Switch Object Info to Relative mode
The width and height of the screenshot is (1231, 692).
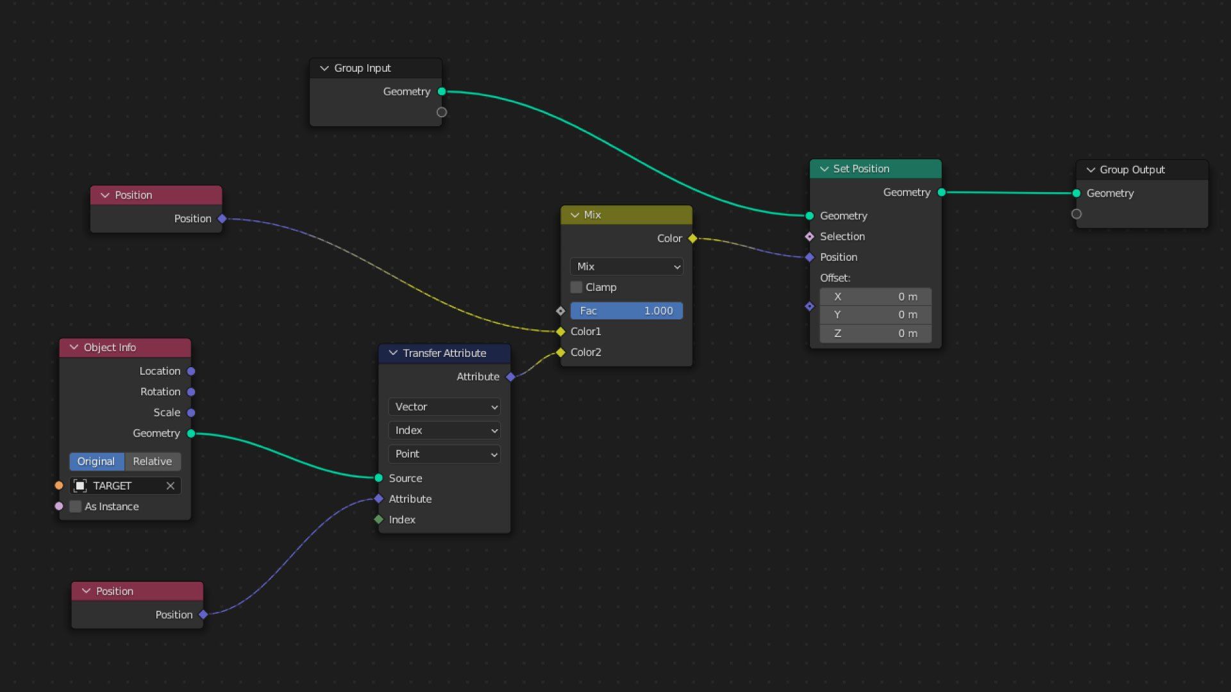152,461
